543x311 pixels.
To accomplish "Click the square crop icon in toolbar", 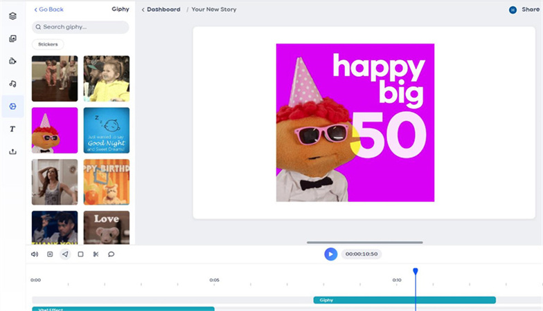I will (x=80, y=254).
